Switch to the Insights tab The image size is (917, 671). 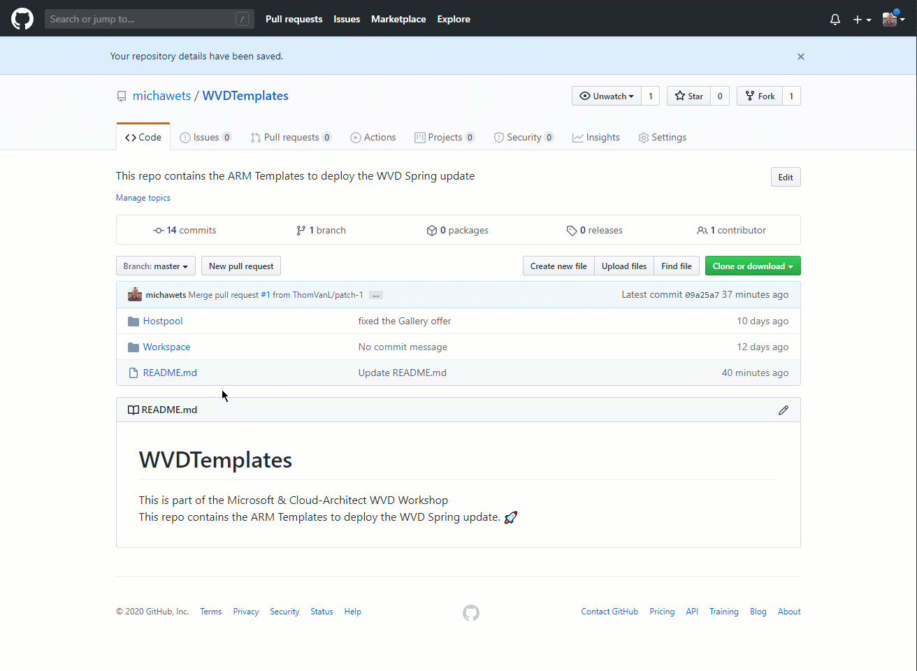click(596, 138)
